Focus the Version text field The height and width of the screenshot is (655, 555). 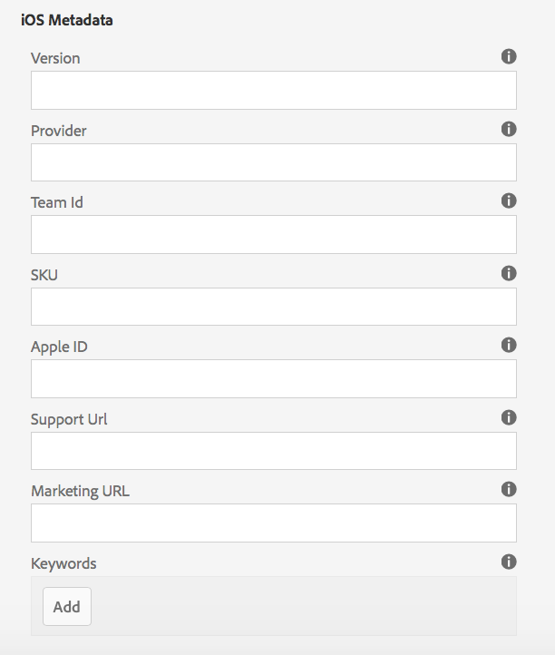(274, 90)
